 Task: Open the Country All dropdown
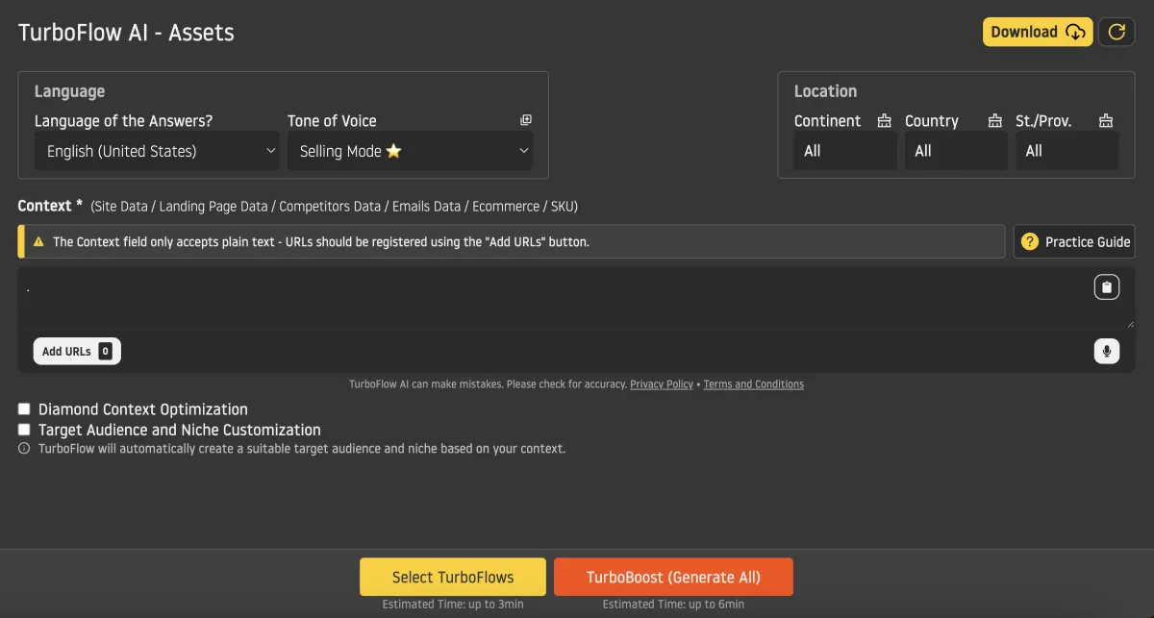956,151
